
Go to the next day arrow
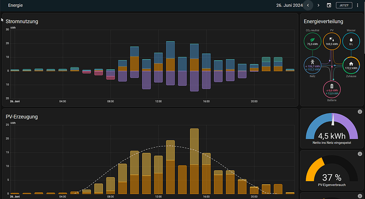click(x=318, y=5)
